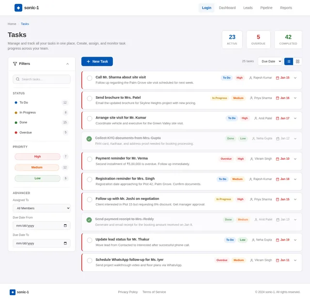Image resolution: width=310 pixels, height=301 pixels.
Task: Uncheck Collect KYC documents task
Action: pyautogui.click(x=89, y=139)
